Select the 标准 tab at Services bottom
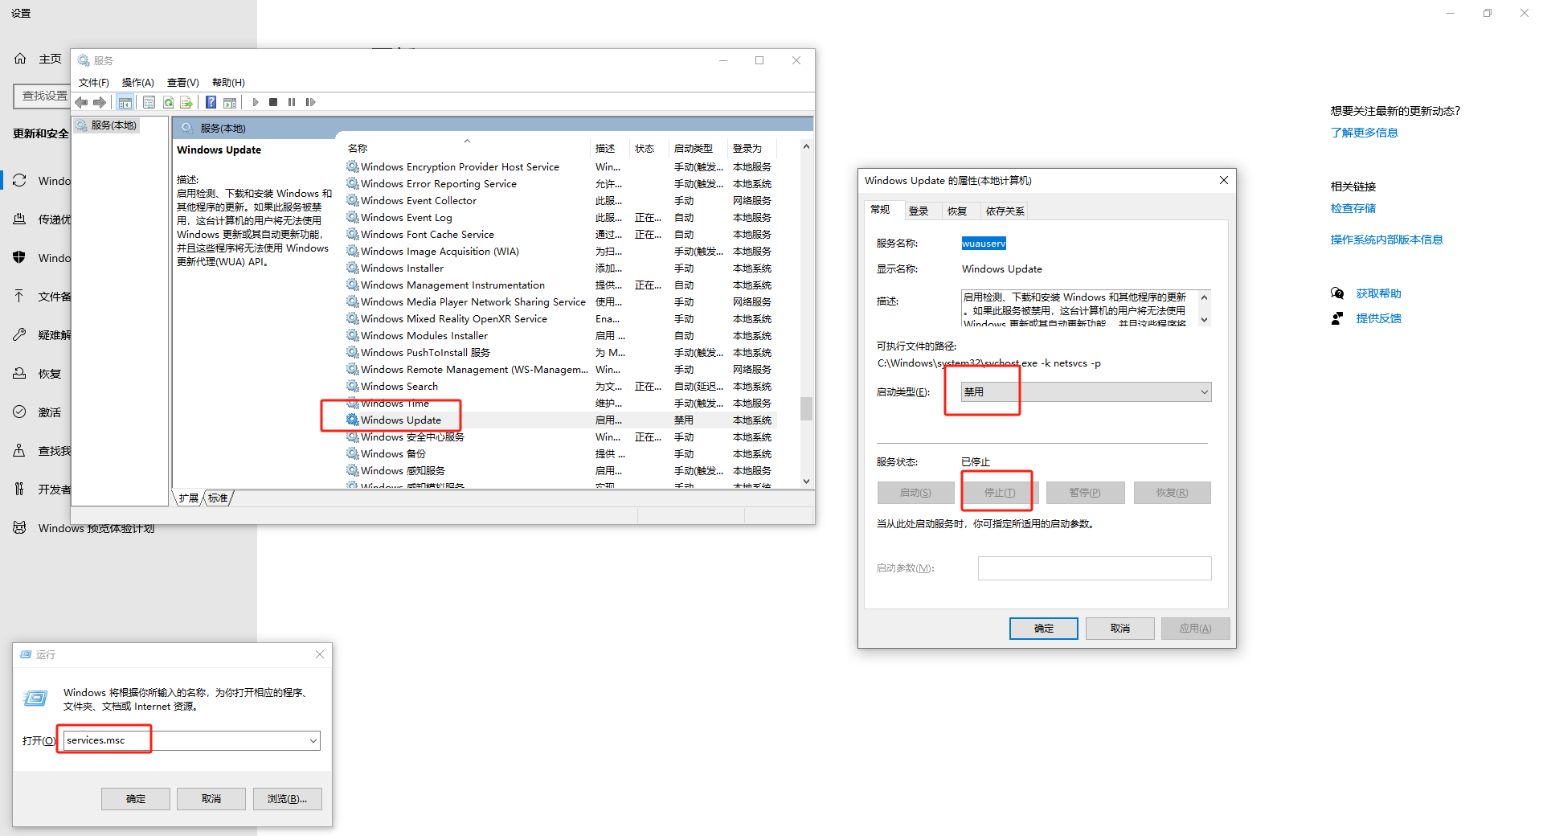Screen dimensions: 1543x836 point(218,498)
